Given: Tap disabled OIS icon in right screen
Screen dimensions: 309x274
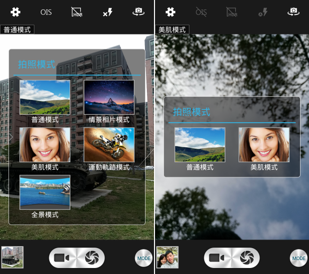Looking at the screenshot, I should coord(201,12).
